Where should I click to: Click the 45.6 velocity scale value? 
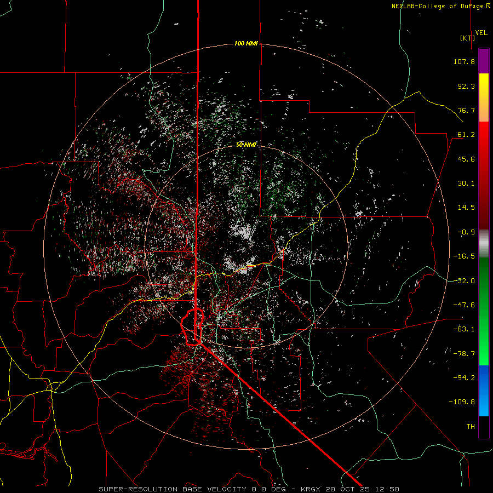click(466, 159)
